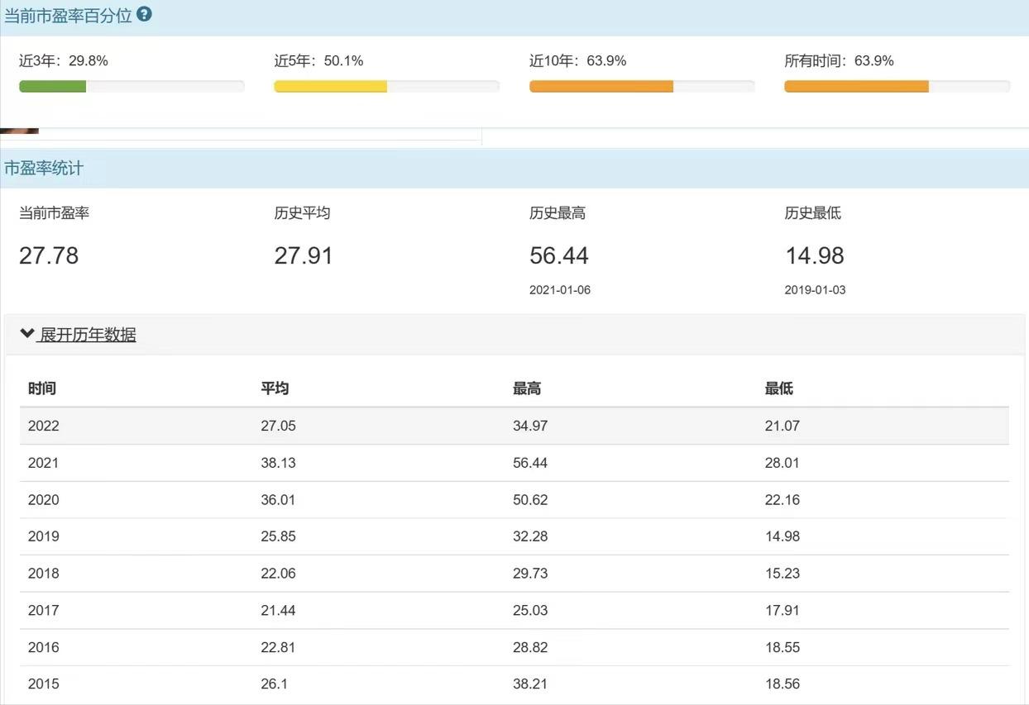
Task: Click the 最高 column header
Action: tap(527, 388)
